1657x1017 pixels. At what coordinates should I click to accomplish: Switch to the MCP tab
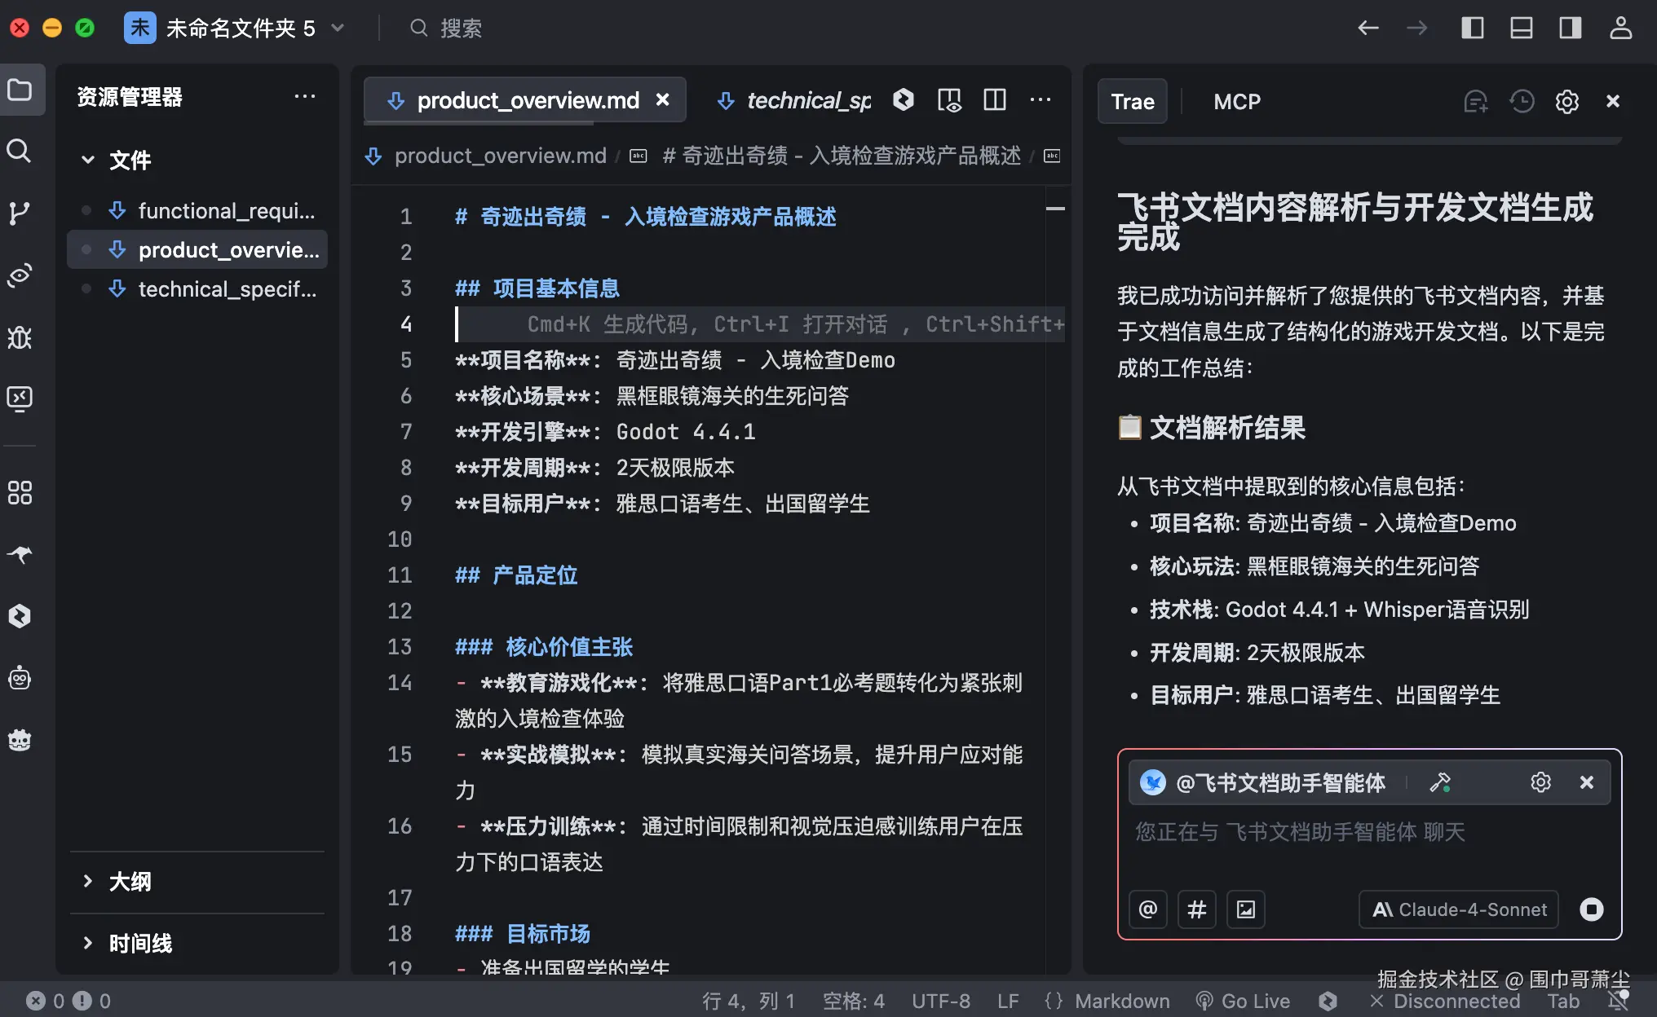tap(1236, 101)
